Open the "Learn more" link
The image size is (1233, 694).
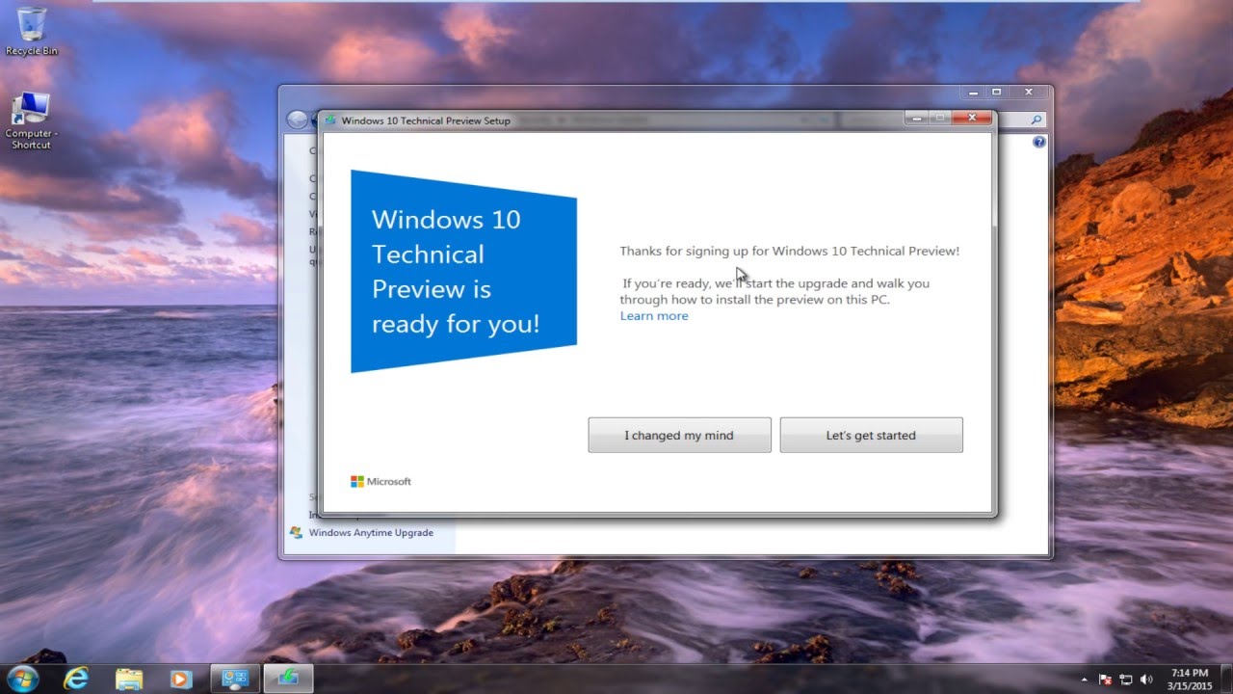pos(654,316)
